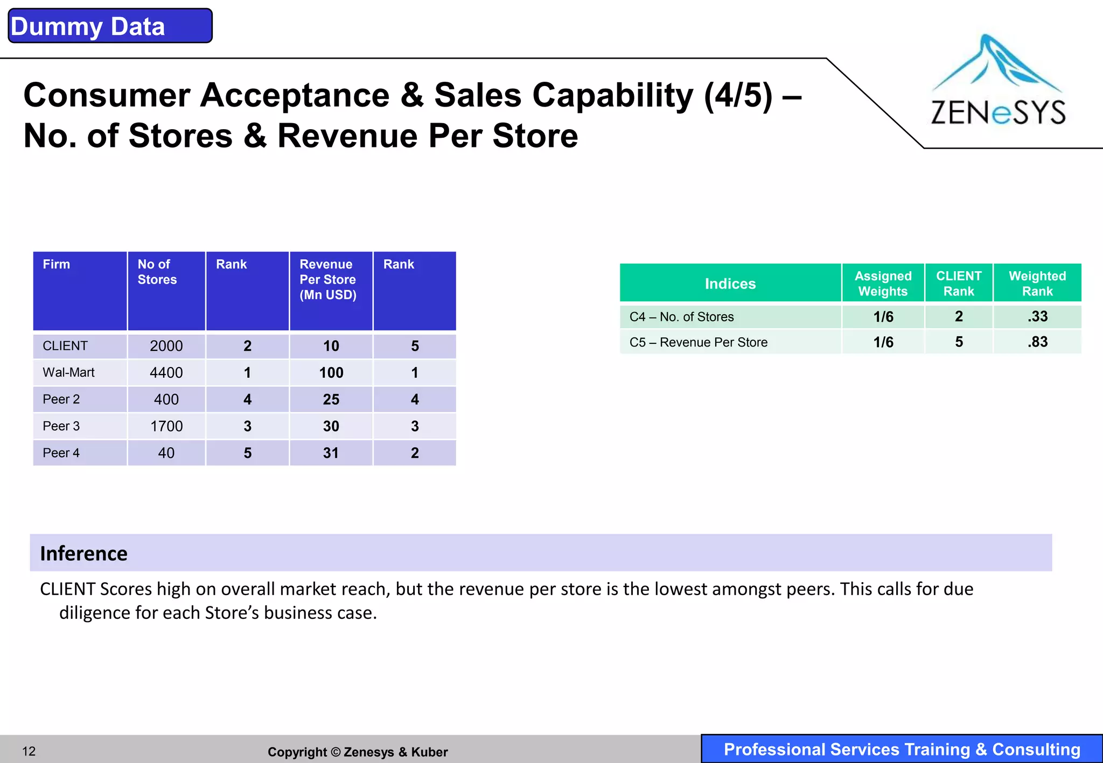Click the C4 – No. of Stores row
This screenshot has width=1103, height=763.
pyautogui.click(x=850, y=317)
